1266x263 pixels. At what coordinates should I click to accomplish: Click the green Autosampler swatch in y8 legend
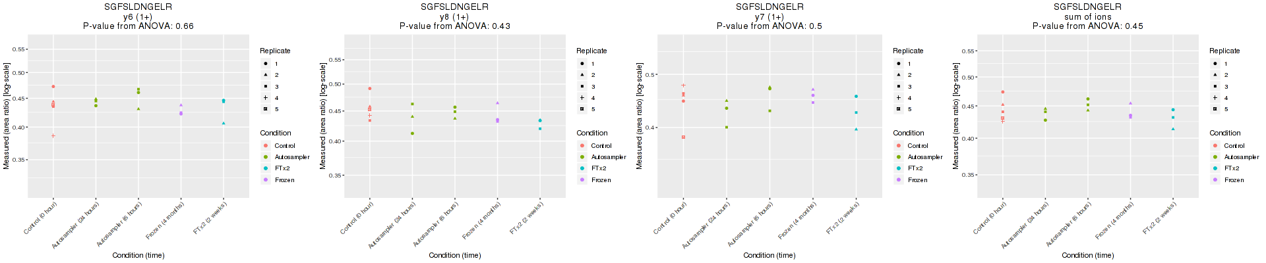click(x=582, y=157)
